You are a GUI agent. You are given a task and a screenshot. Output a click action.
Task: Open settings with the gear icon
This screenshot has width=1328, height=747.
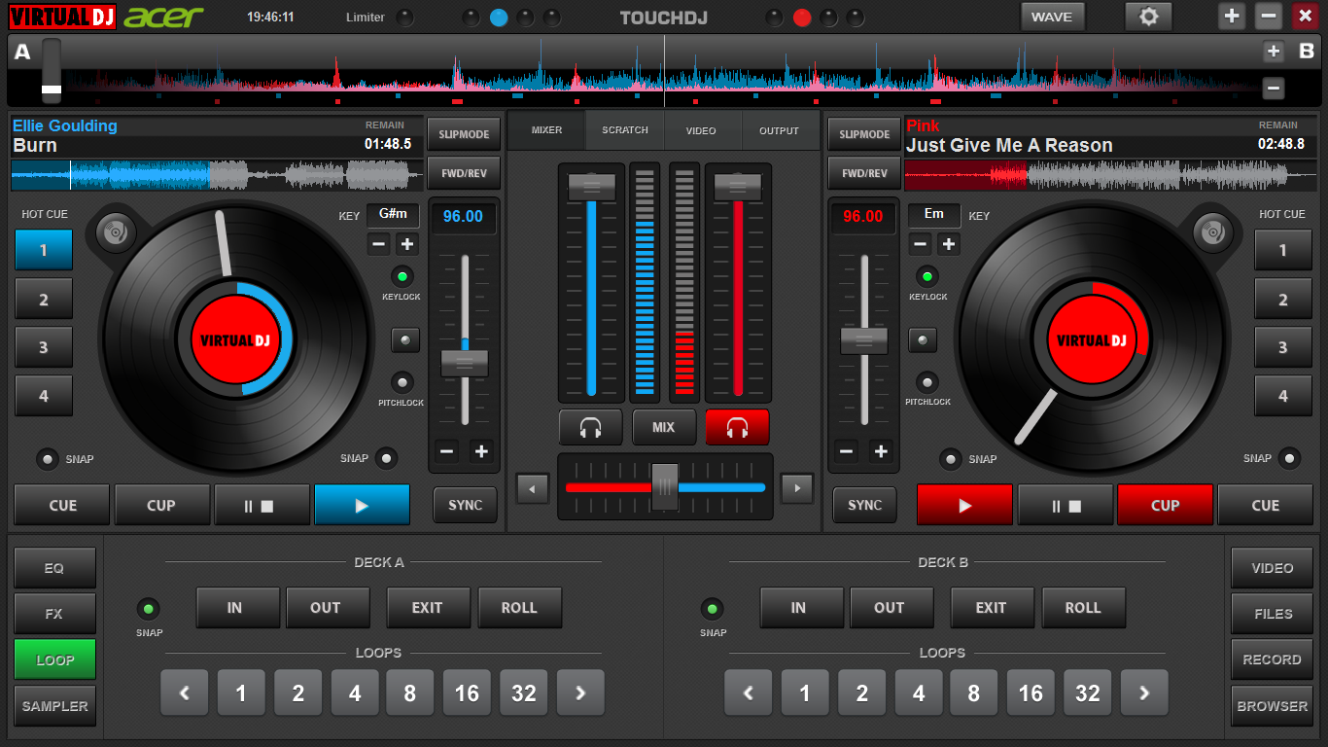[1148, 17]
